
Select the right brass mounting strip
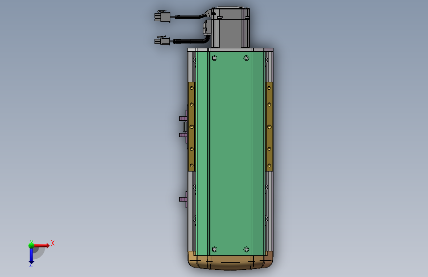pyautogui.click(x=269, y=127)
